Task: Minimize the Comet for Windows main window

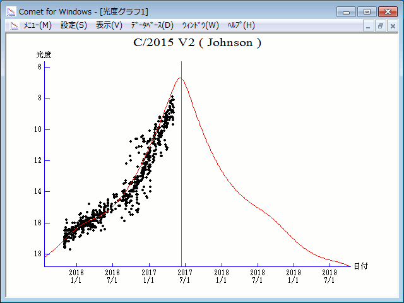Action: [x=346, y=11]
